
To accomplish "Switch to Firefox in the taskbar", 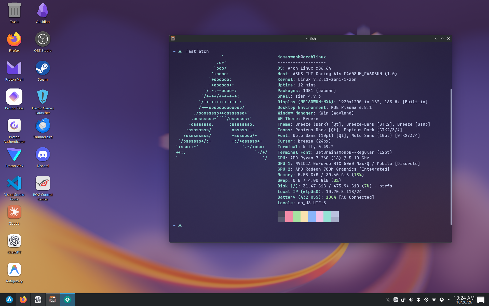I will pyautogui.click(x=23, y=300).
